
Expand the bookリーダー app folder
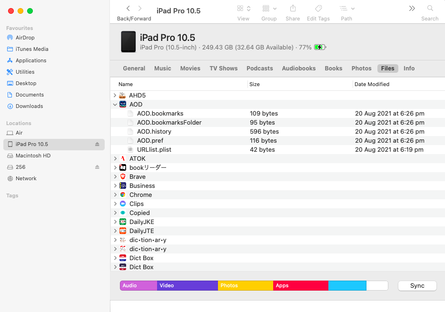tap(115, 167)
